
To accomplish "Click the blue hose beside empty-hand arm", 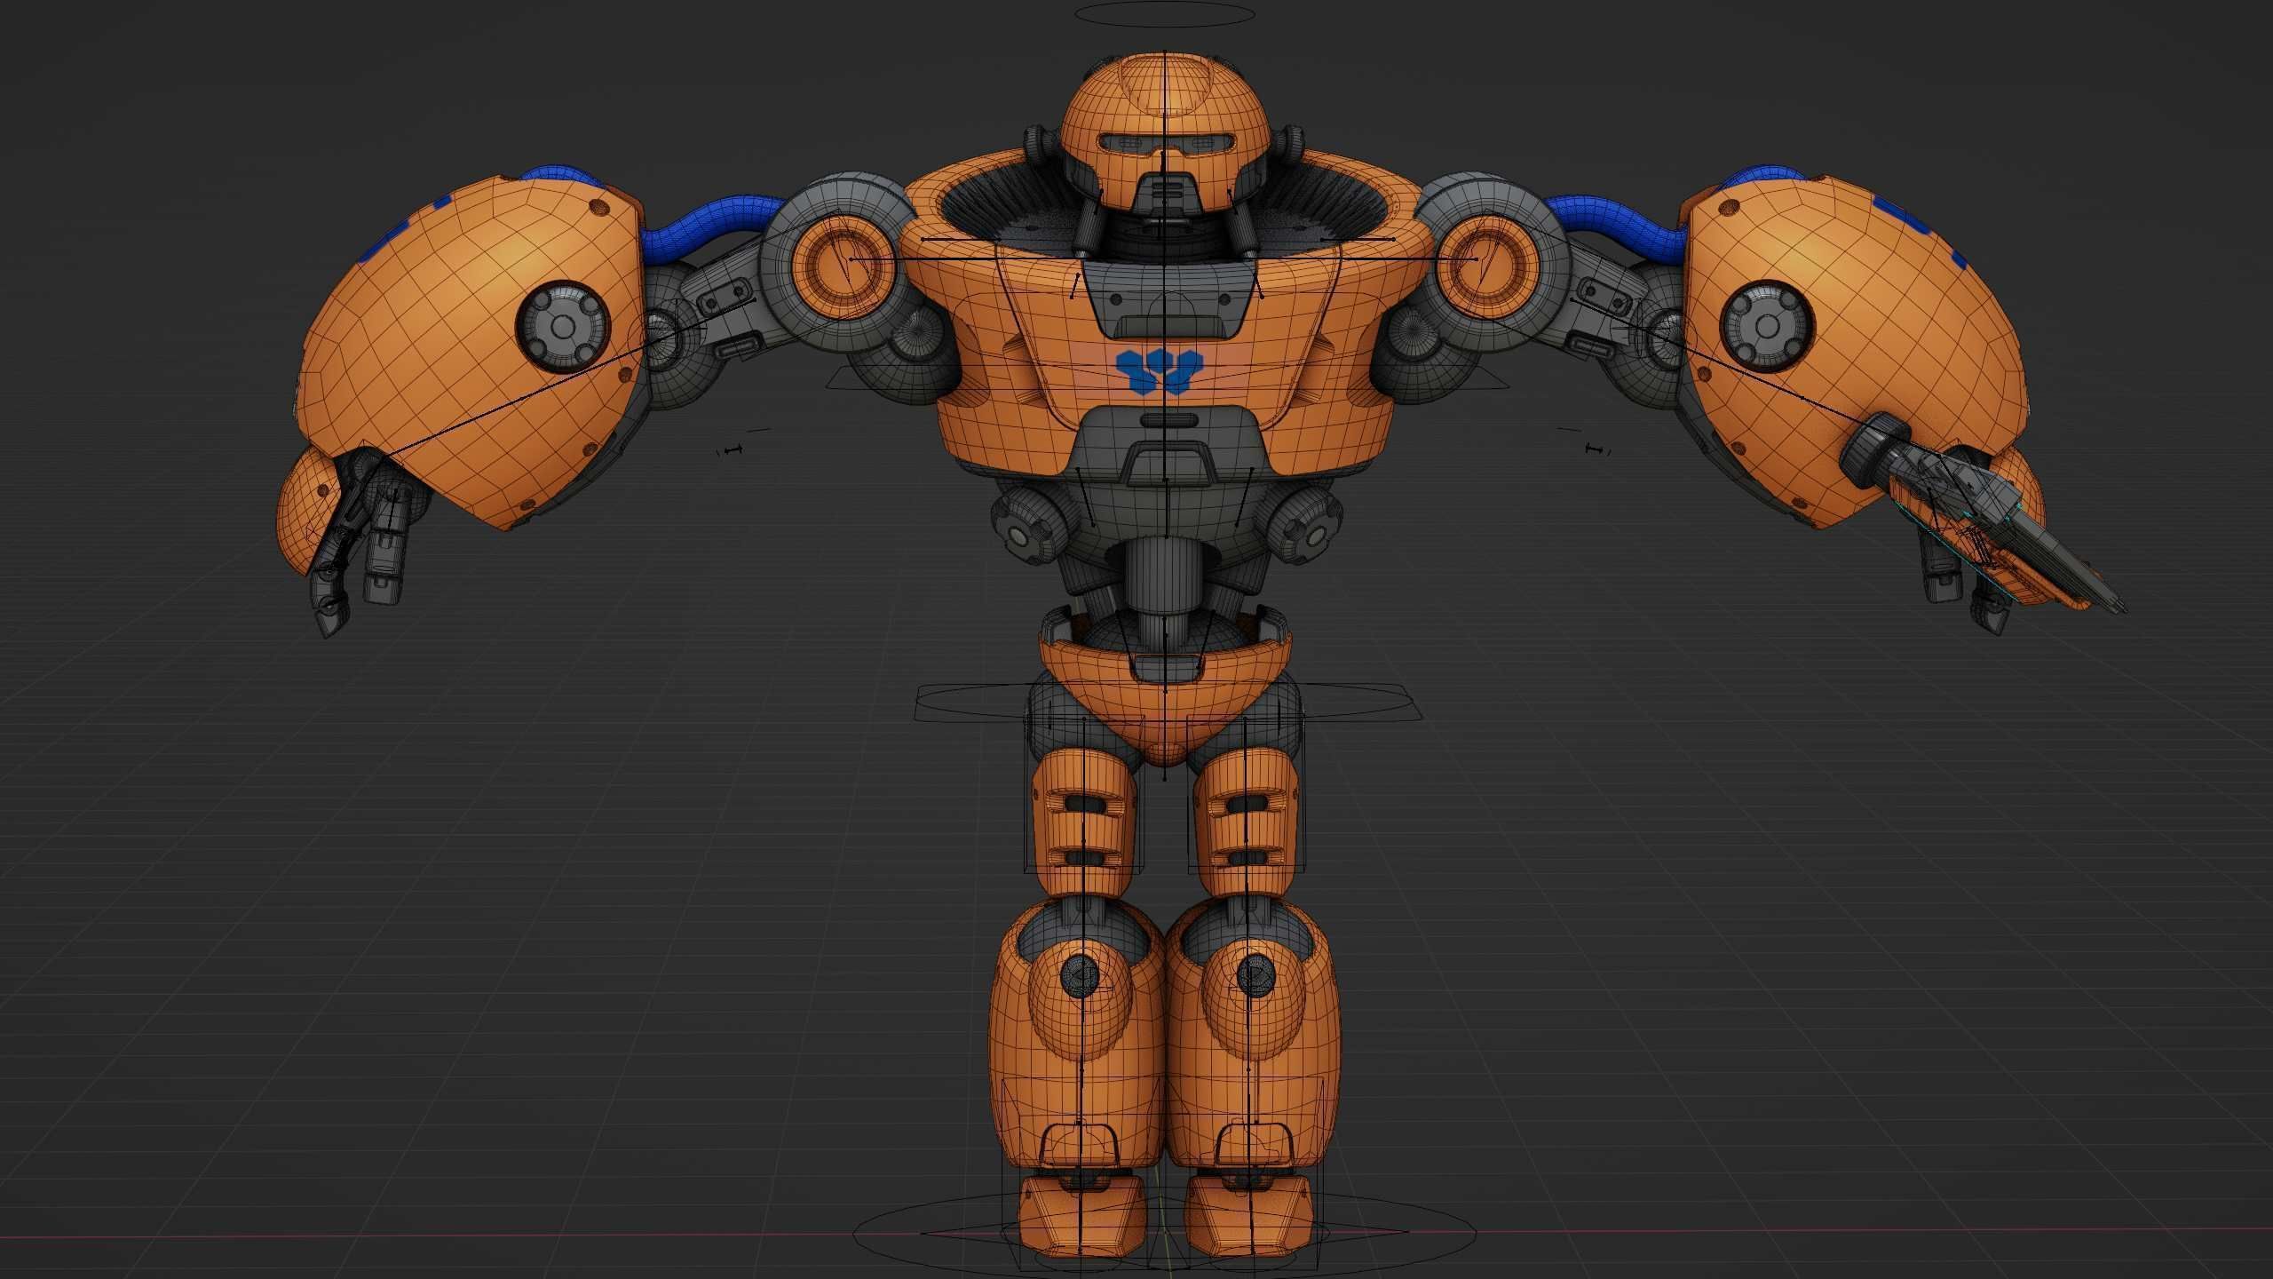I will [x=715, y=230].
